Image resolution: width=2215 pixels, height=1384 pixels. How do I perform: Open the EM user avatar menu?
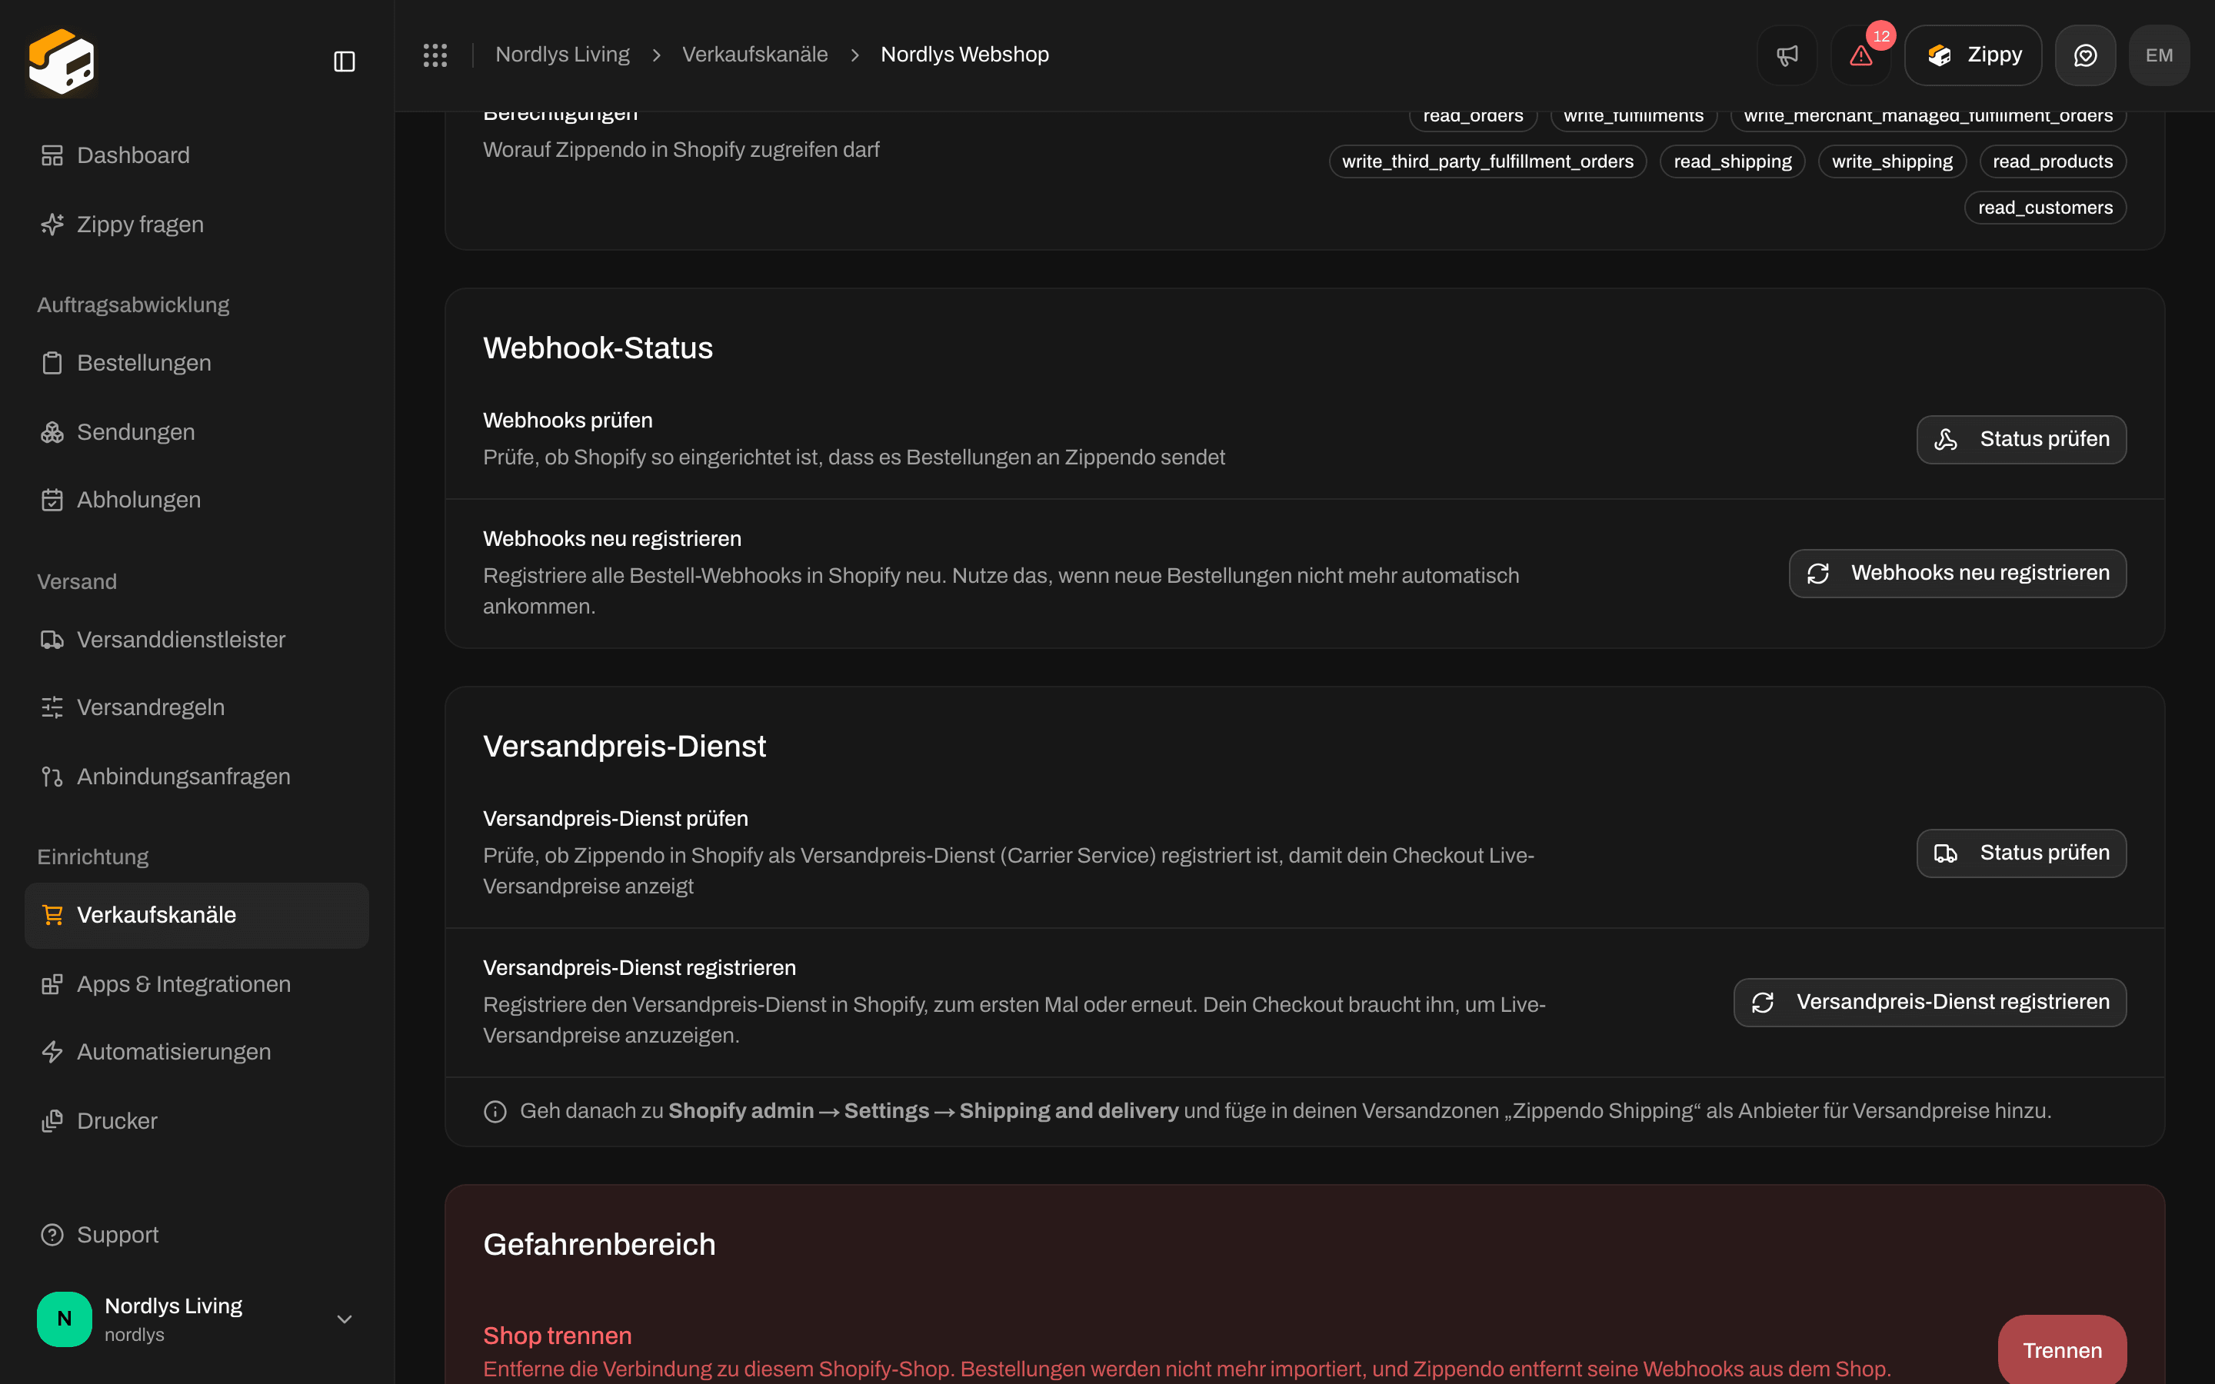(2159, 55)
